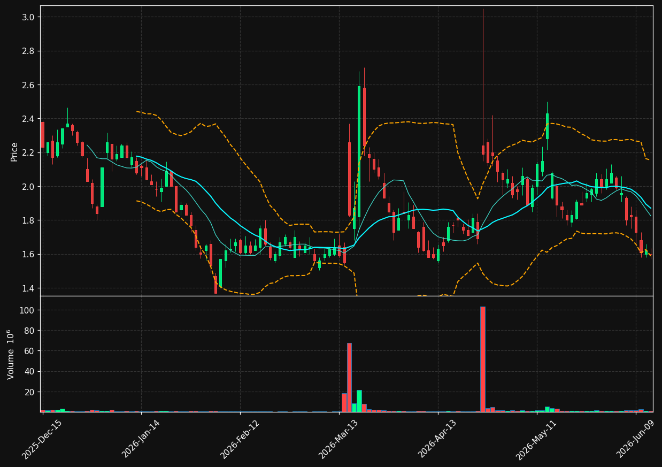Click the 3.0 price tick label
The width and height of the screenshot is (662, 467).
[x=28, y=17]
